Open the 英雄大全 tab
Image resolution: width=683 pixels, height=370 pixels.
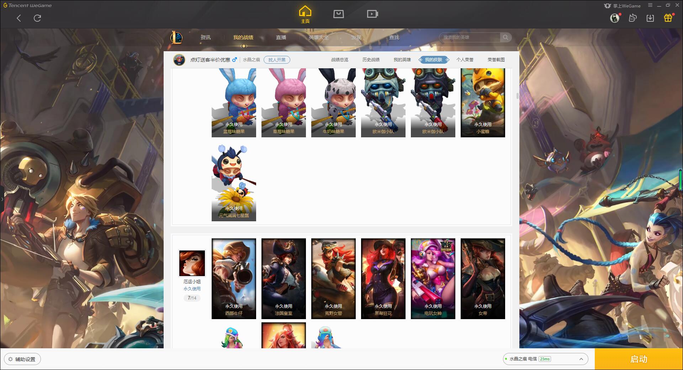tap(319, 37)
